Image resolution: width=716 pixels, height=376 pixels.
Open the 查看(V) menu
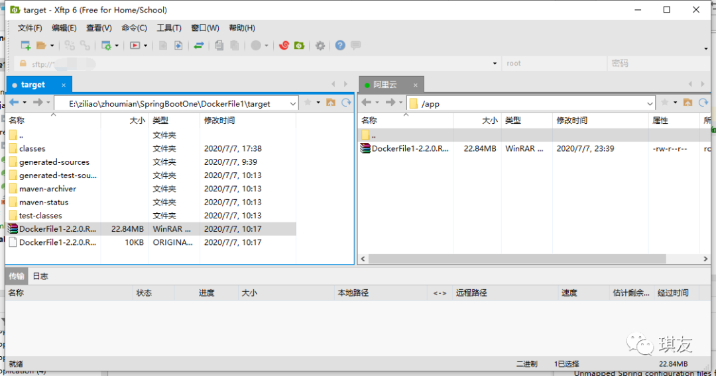pyautogui.click(x=99, y=28)
